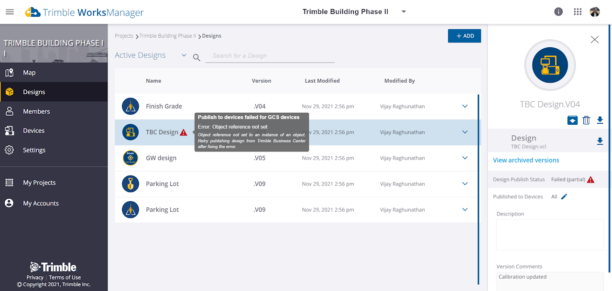
Task: Click Trimble Building Phase II breadcrumb
Action: (167, 36)
